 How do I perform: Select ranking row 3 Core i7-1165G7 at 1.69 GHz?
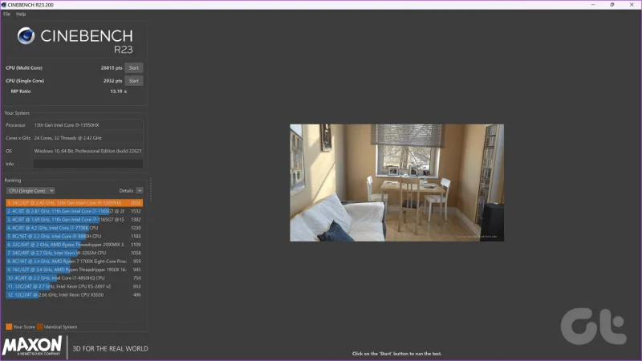tap(74, 220)
